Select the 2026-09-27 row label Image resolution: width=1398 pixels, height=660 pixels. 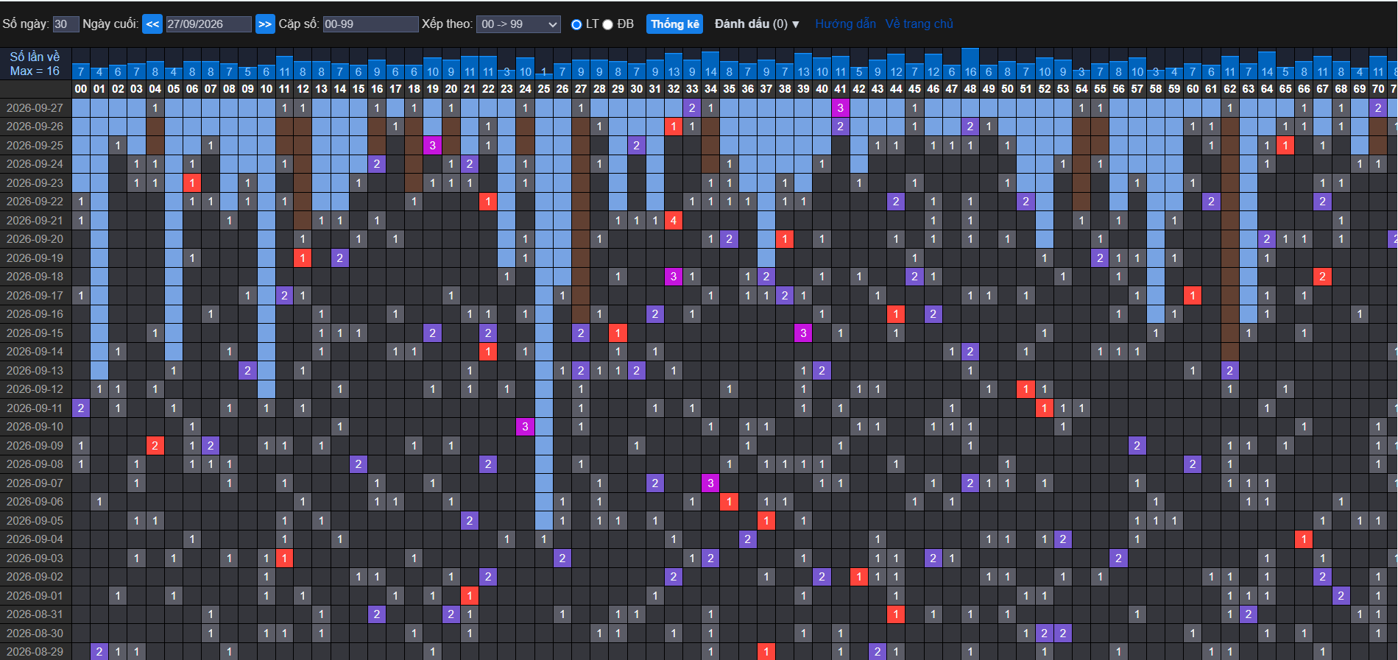point(35,108)
